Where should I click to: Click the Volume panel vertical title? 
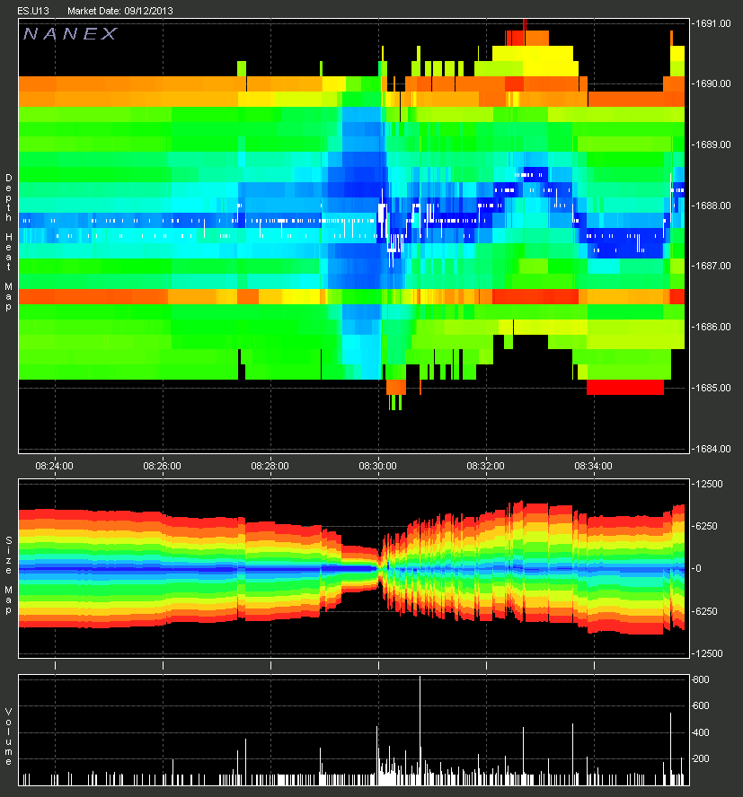(x=9, y=736)
